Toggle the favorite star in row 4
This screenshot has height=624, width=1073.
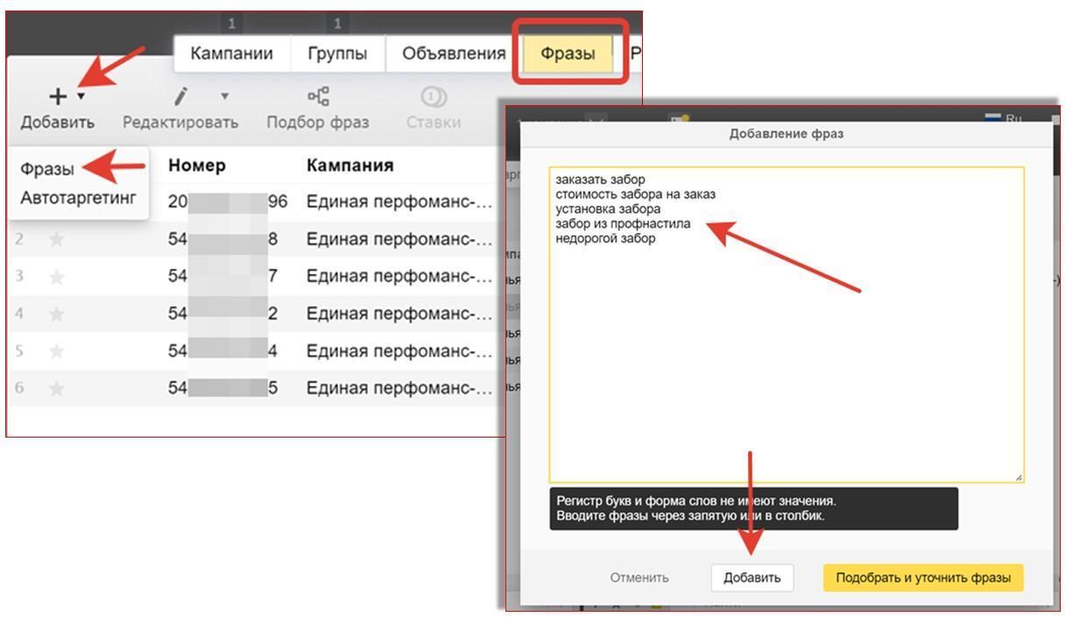pyautogui.click(x=57, y=313)
